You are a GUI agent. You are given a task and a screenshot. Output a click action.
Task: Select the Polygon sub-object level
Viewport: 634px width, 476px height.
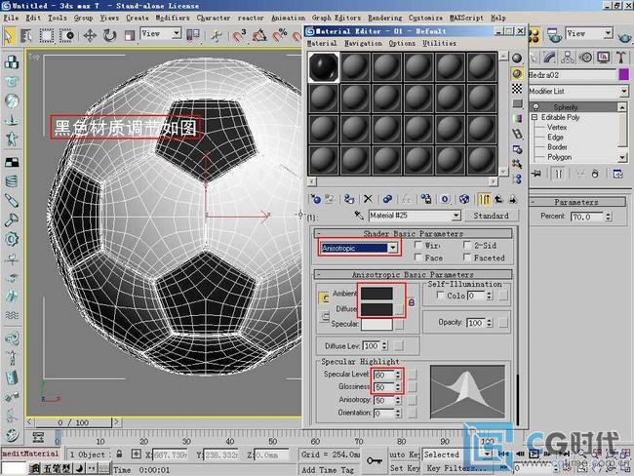[x=559, y=157]
